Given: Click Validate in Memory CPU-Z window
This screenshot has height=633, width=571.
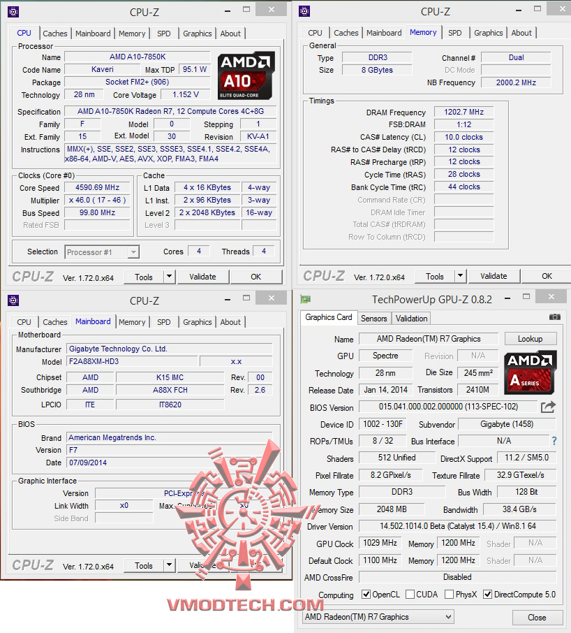Looking at the screenshot, I should click(x=494, y=276).
